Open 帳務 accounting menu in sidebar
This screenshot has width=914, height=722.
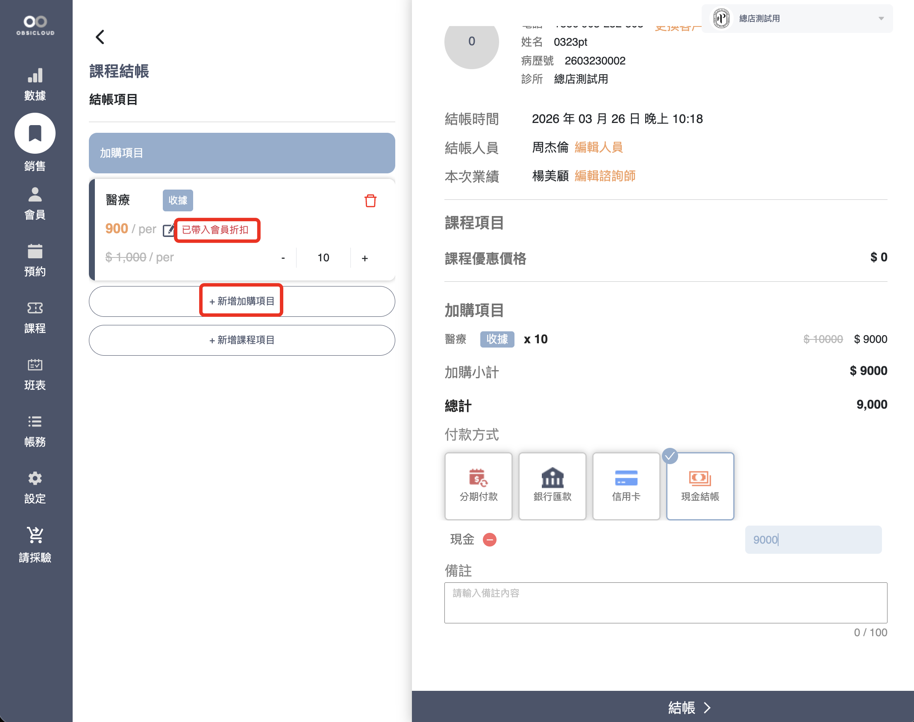click(35, 430)
